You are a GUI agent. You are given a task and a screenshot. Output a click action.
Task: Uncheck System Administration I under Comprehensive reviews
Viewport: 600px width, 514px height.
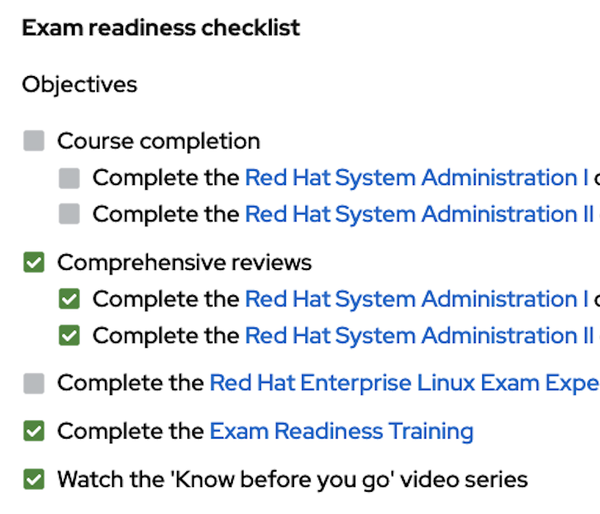pyautogui.click(x=69, y=298)
